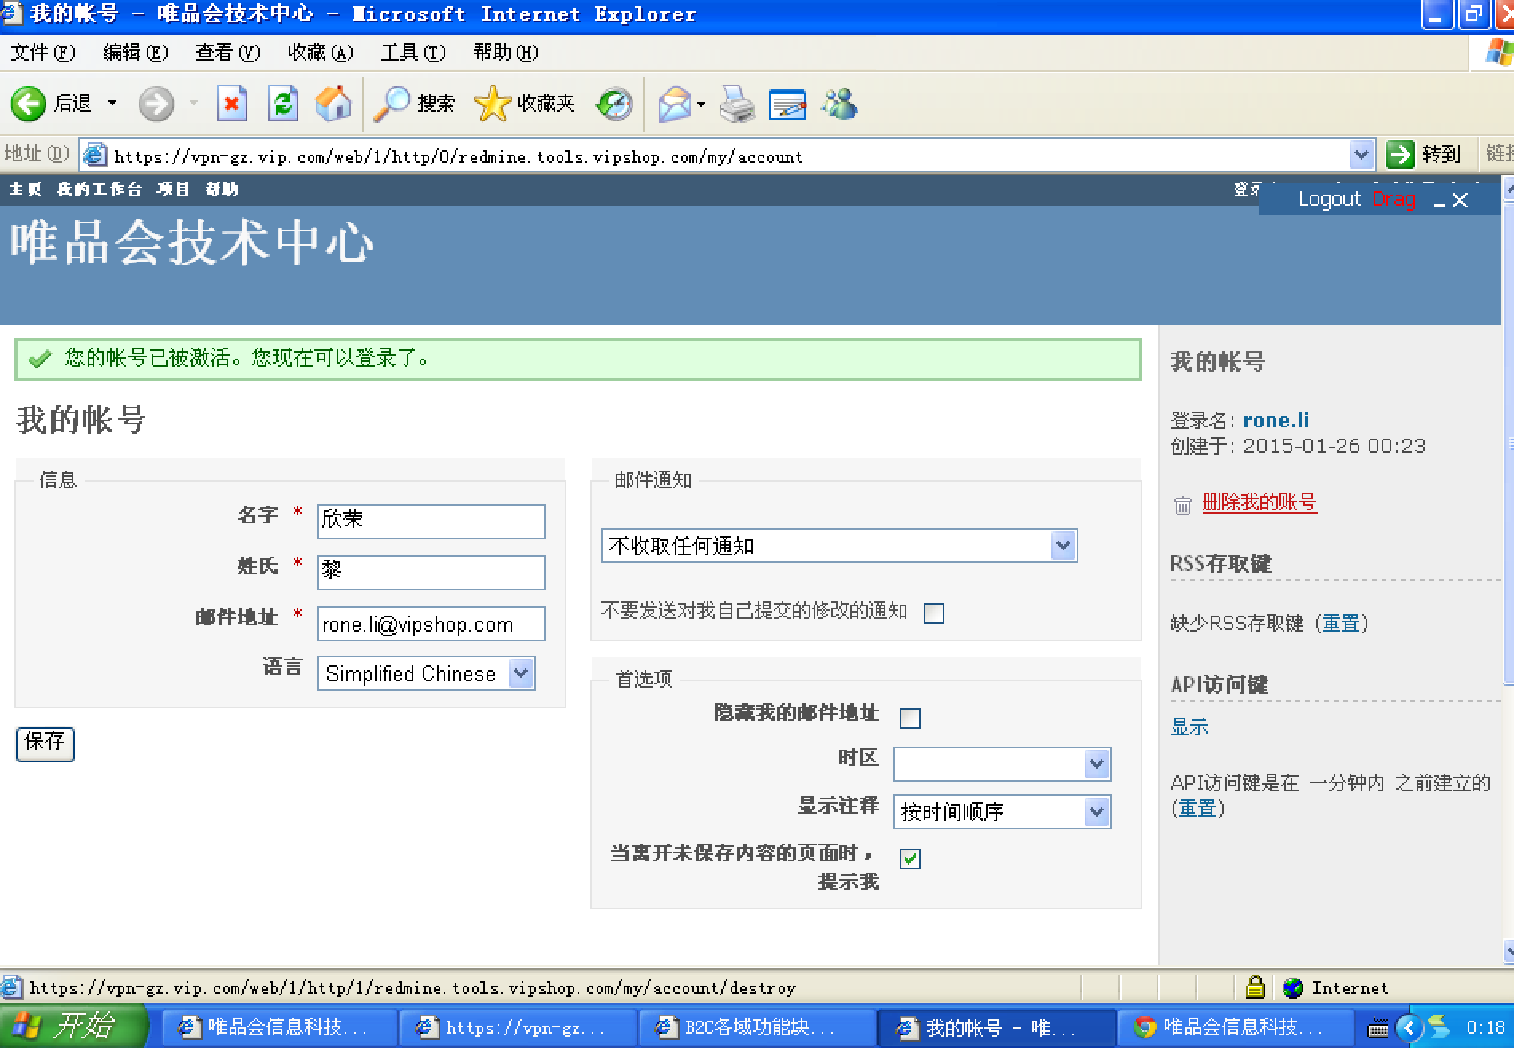Open the language Simplified Chinese dropdown
This screenshot has width=1514, height=1048.
click(426, 674)
